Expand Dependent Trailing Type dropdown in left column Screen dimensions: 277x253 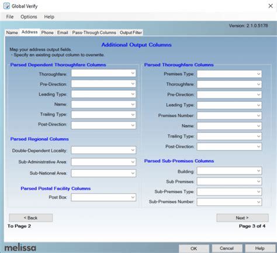tap(103, 115)
